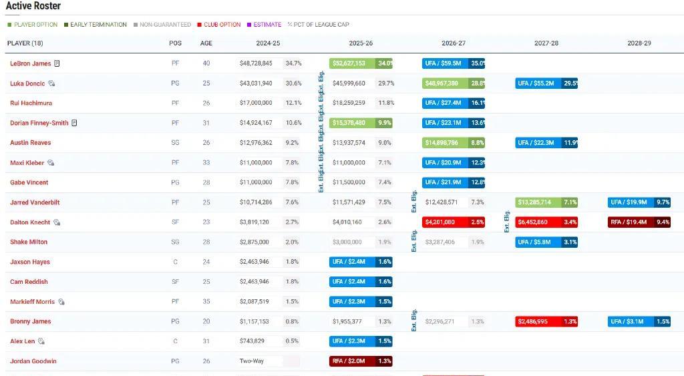Click Reaves' UFA / $22.3M badge

tap(546, 143)
